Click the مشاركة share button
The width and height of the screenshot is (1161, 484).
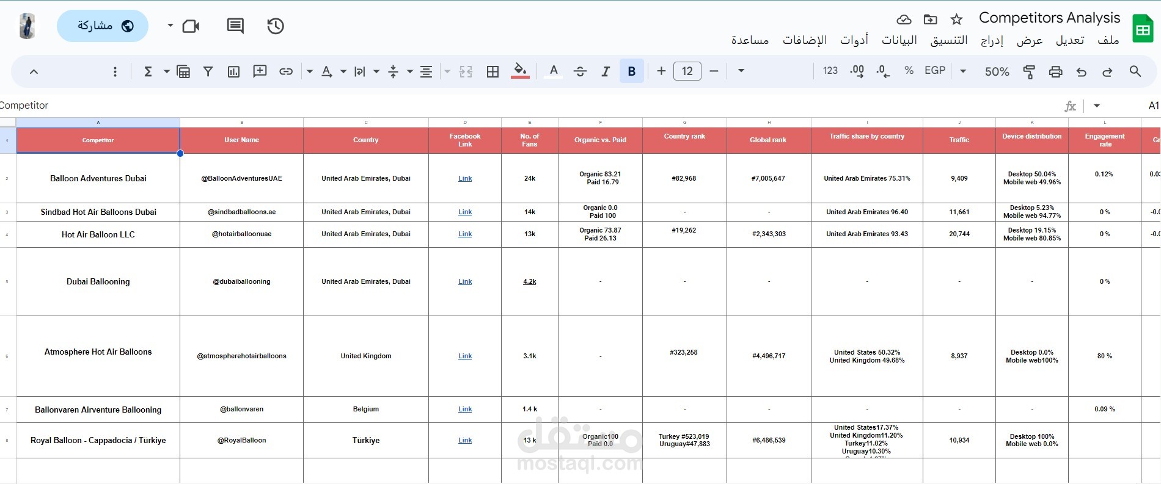click(103, 26)
